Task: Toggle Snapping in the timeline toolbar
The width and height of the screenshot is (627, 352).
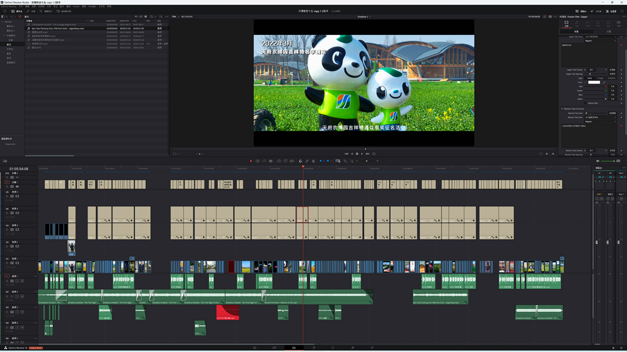Action: [x=301, y=161]
